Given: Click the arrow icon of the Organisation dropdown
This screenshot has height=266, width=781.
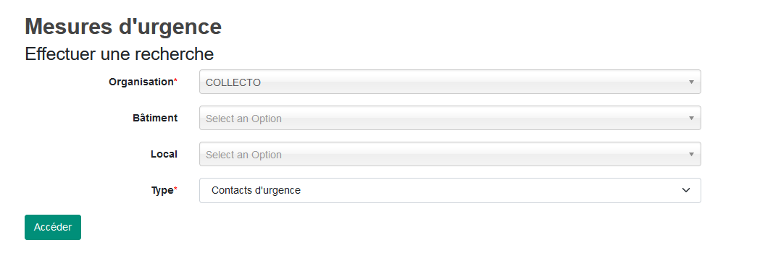Looking at the screenshot, I should click(691, 82).
